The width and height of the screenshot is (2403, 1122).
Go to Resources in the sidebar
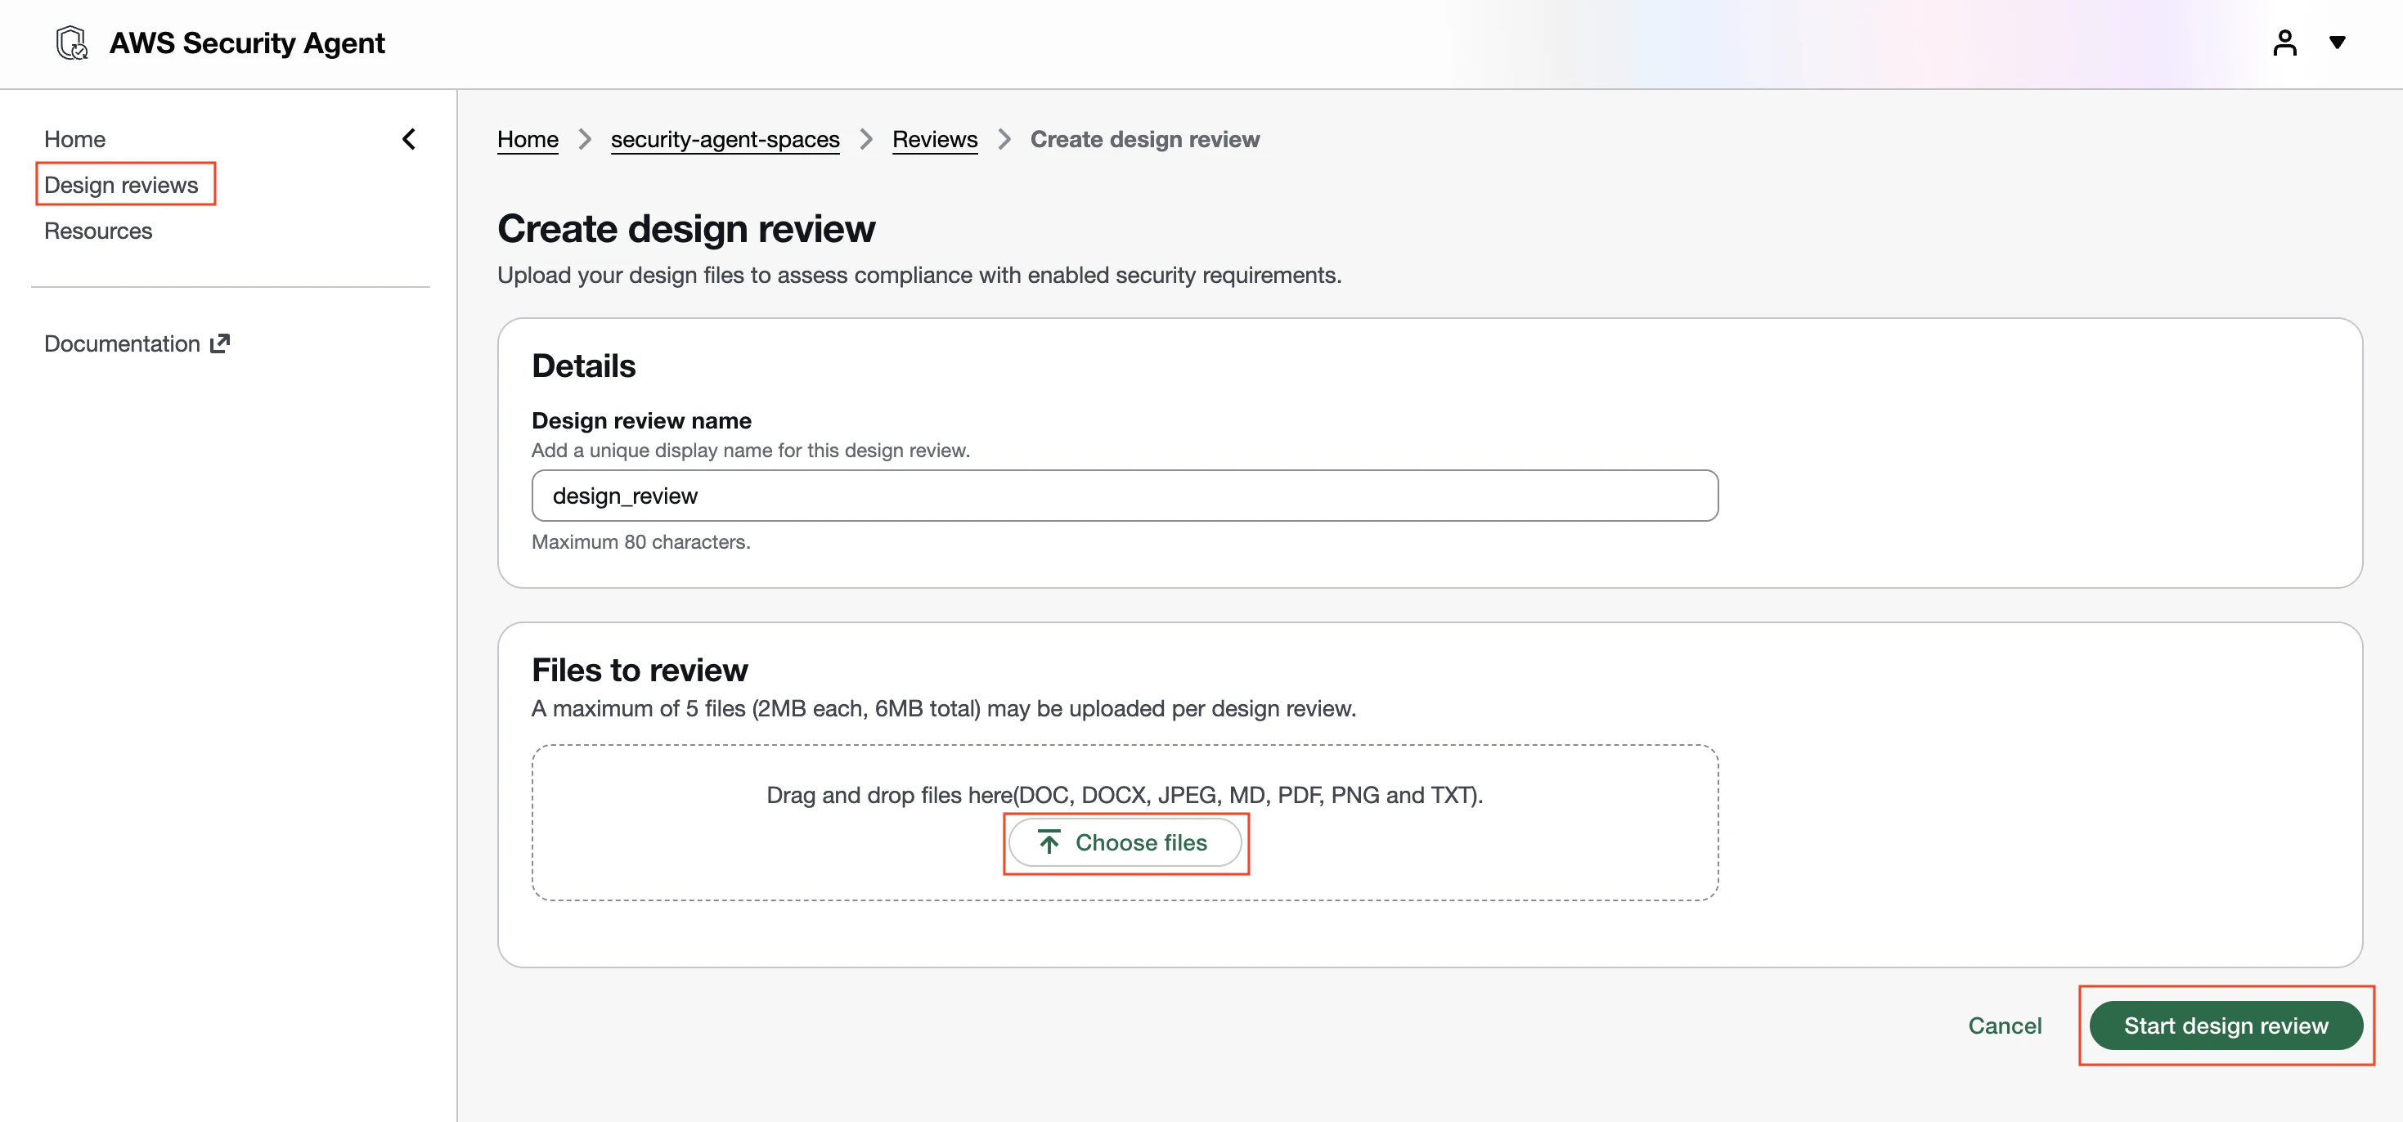98,231
